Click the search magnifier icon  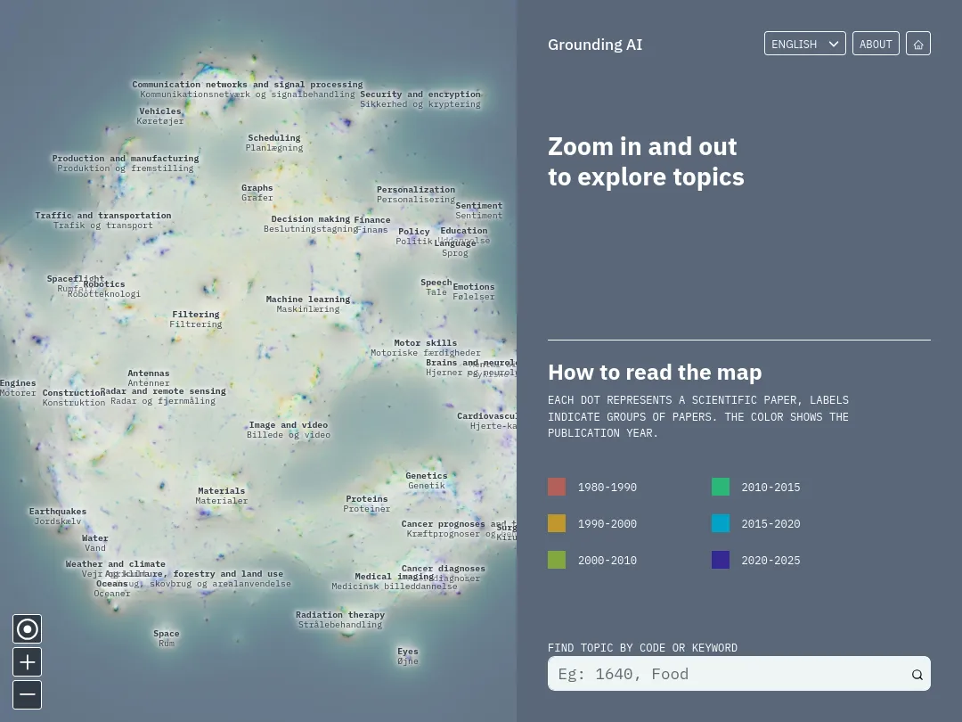(x=917, y=675)
